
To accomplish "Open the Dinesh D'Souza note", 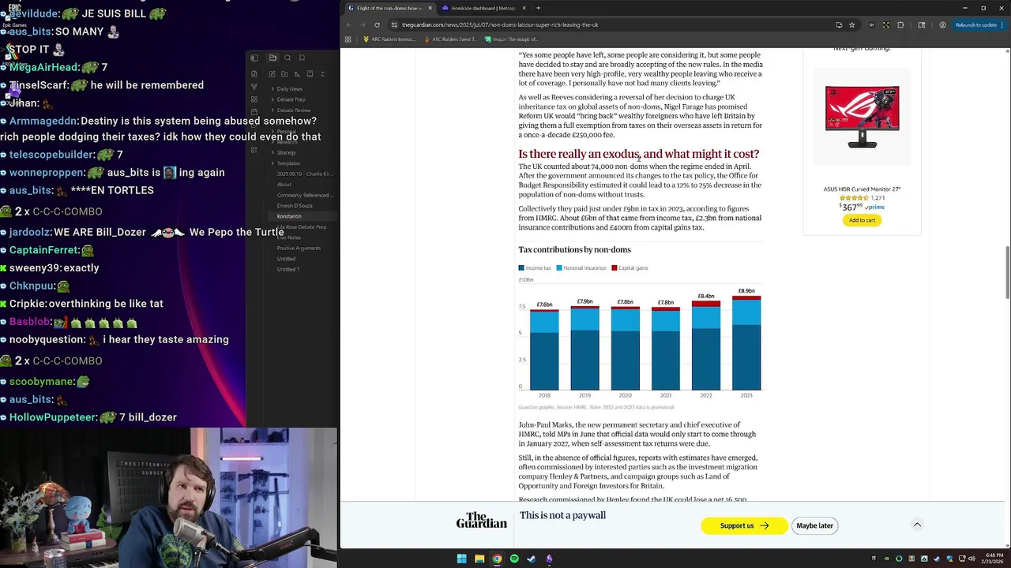I will pos(295,206).
